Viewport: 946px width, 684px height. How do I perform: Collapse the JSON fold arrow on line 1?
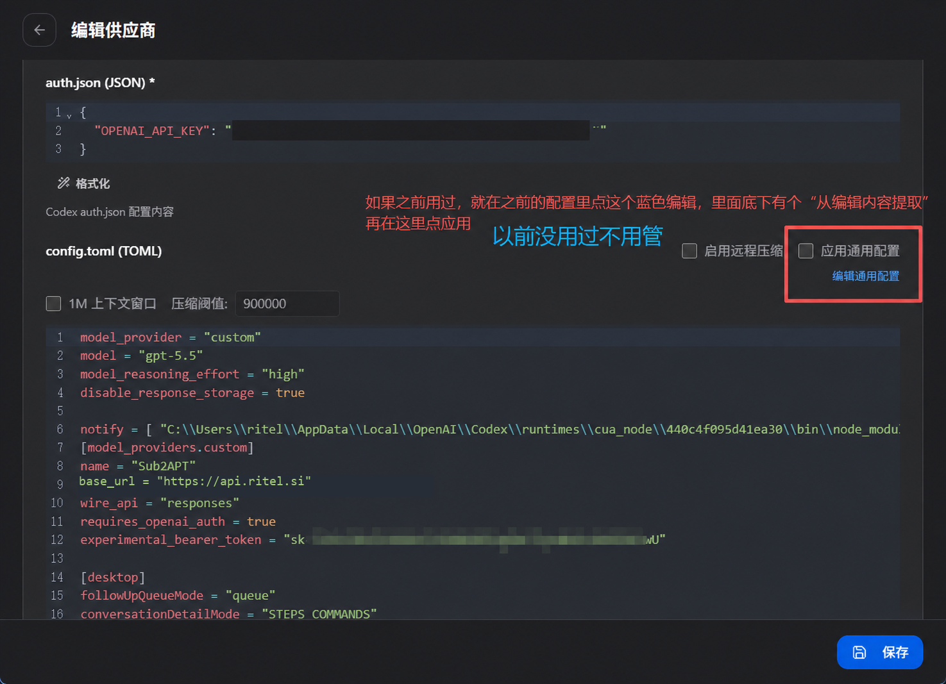(69, 115)
